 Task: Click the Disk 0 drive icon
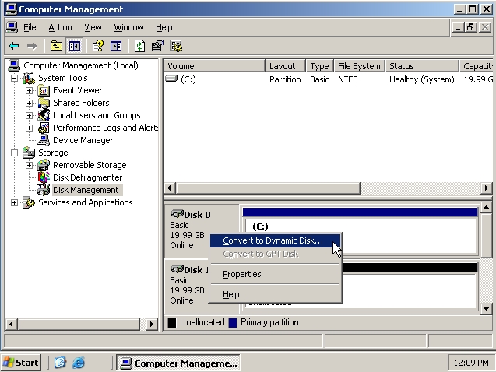click(x=178, y=214)
